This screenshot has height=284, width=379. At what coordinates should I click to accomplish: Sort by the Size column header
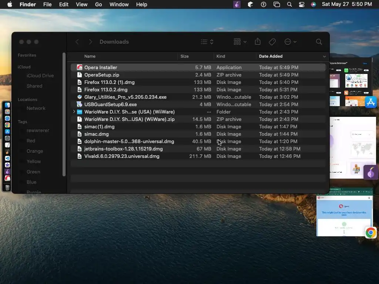184,56
